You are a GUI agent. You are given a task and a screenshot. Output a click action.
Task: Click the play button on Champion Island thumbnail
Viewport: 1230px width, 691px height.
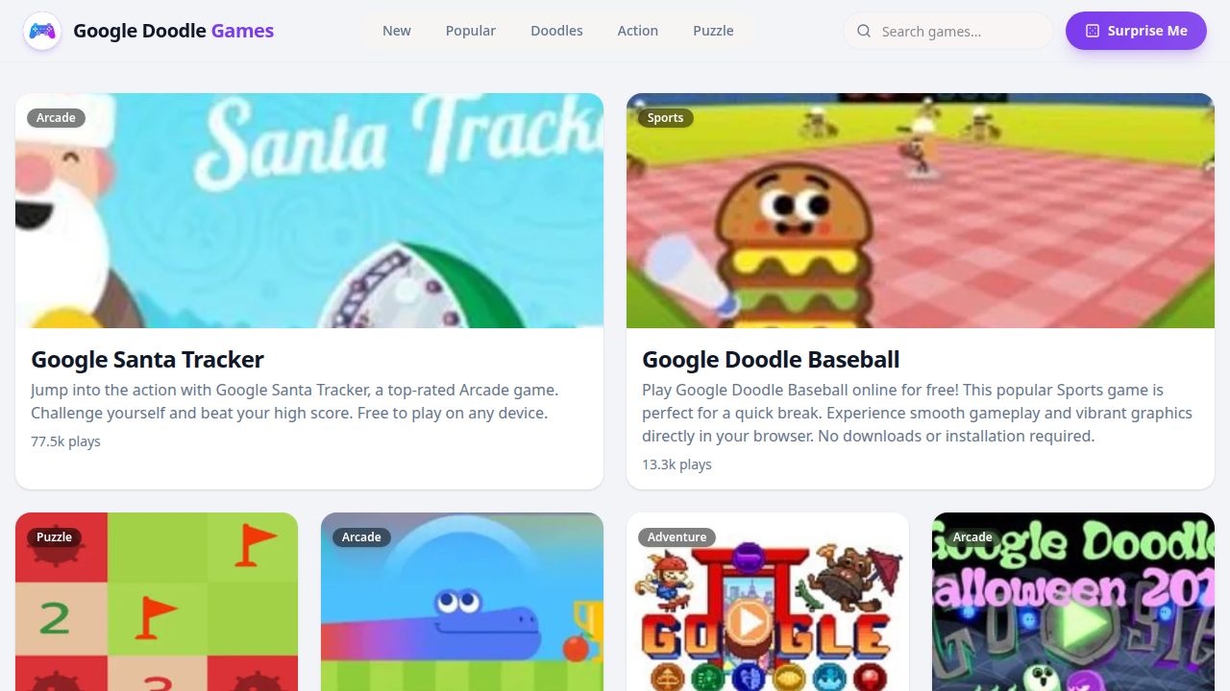pos(749,624)
